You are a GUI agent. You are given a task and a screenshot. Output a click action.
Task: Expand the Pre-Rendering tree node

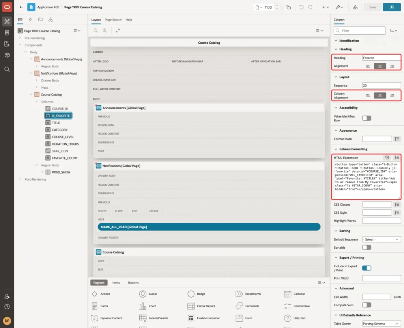(x=20, y=38)
